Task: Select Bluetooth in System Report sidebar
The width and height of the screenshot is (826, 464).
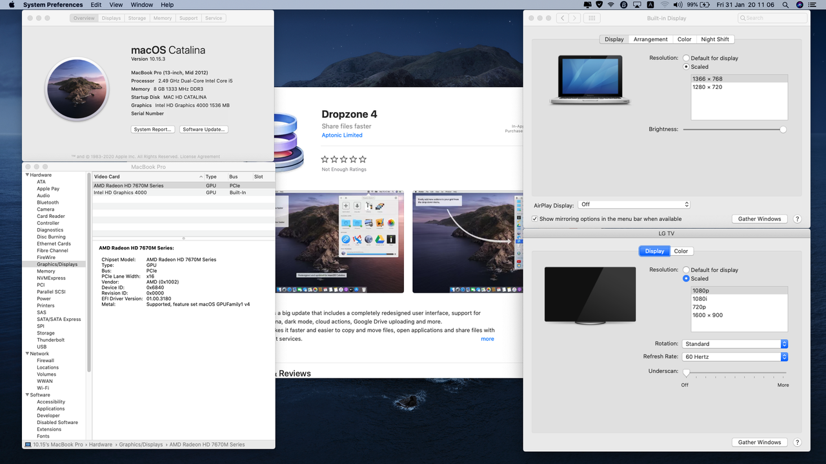Action: coord(48,202)
